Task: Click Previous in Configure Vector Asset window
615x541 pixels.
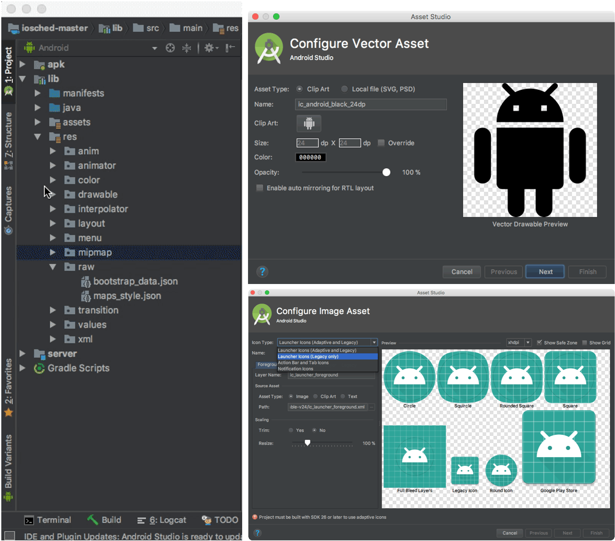Action: pyautogui.click(x=504, y=272)
